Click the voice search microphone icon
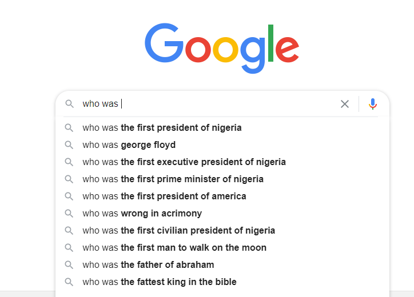 tap(373, 104)
